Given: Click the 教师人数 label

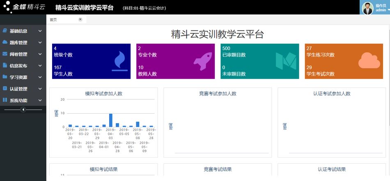Looking at the screenshot, I should 147,74.
